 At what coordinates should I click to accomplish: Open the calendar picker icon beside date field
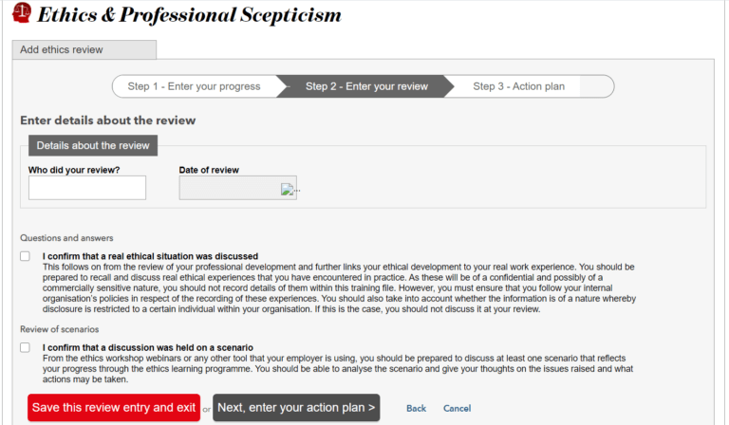coord(289,189)
